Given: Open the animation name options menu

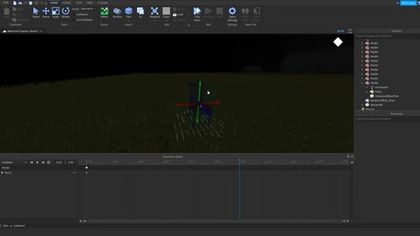Looking at the screenshot, I should point(25,162).
